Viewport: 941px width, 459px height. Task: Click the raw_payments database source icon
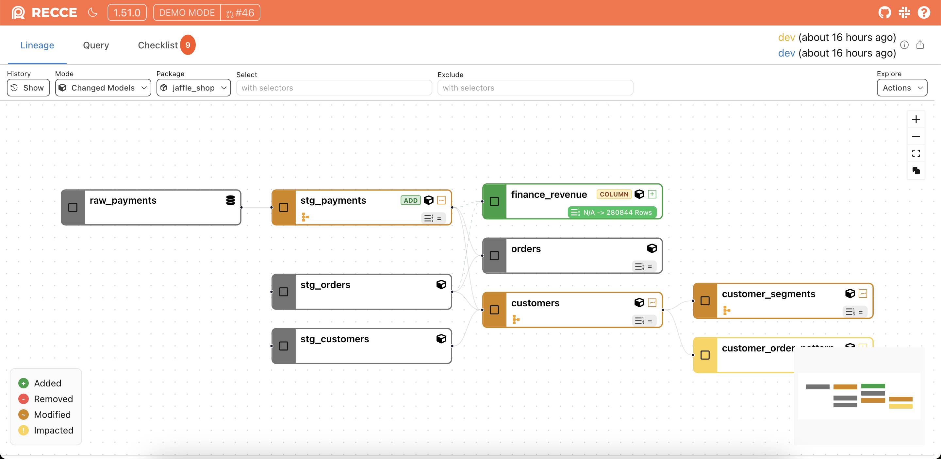pyautogui.click(x=230, y=200)
